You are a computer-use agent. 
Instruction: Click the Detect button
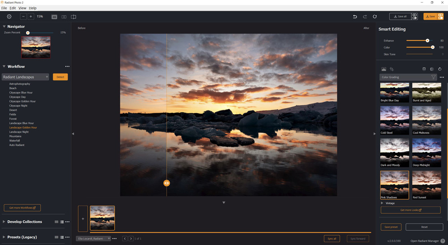[60, 77]
